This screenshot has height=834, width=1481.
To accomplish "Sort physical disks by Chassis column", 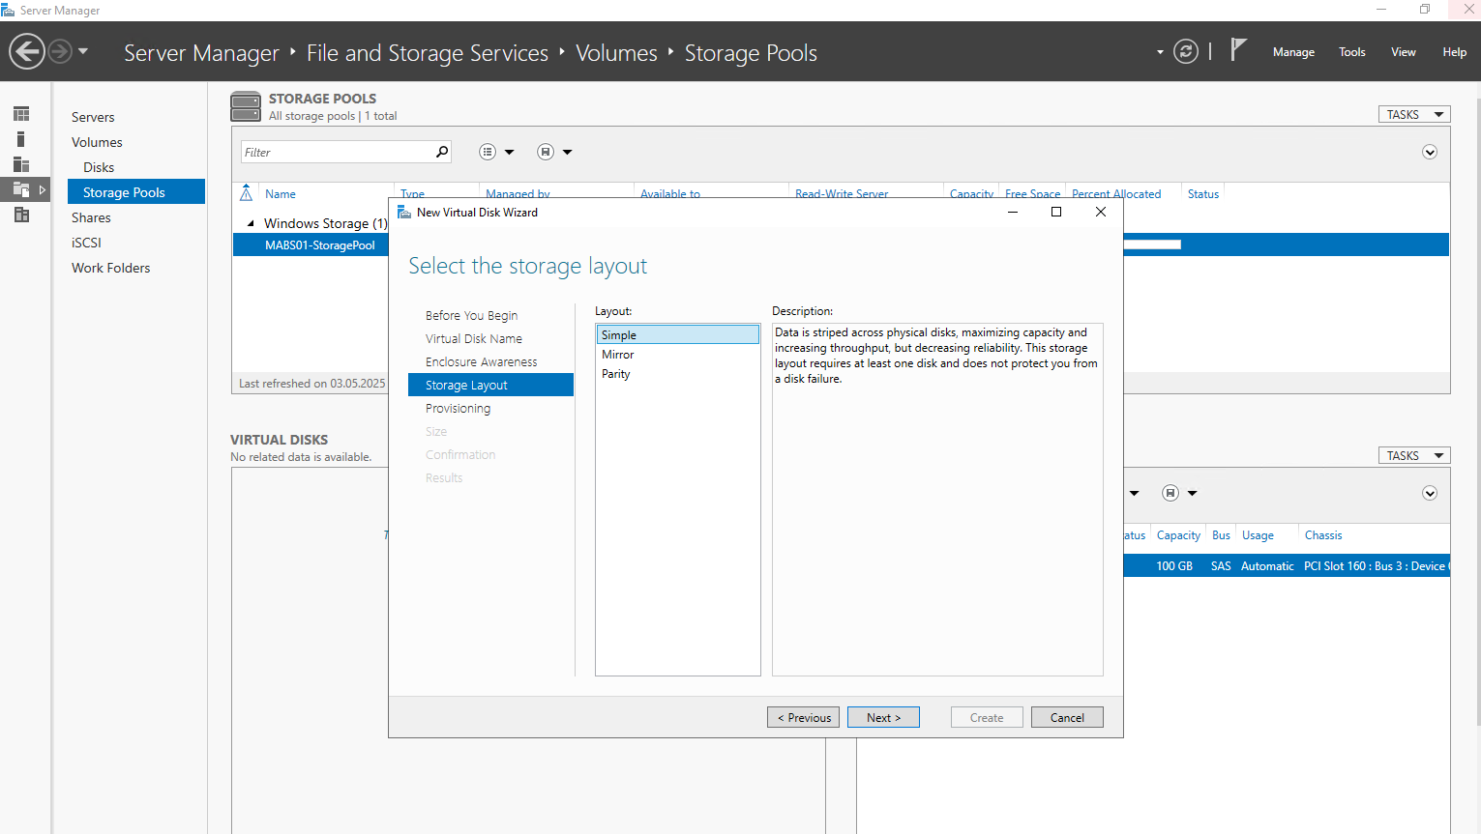I will 1323,534.
